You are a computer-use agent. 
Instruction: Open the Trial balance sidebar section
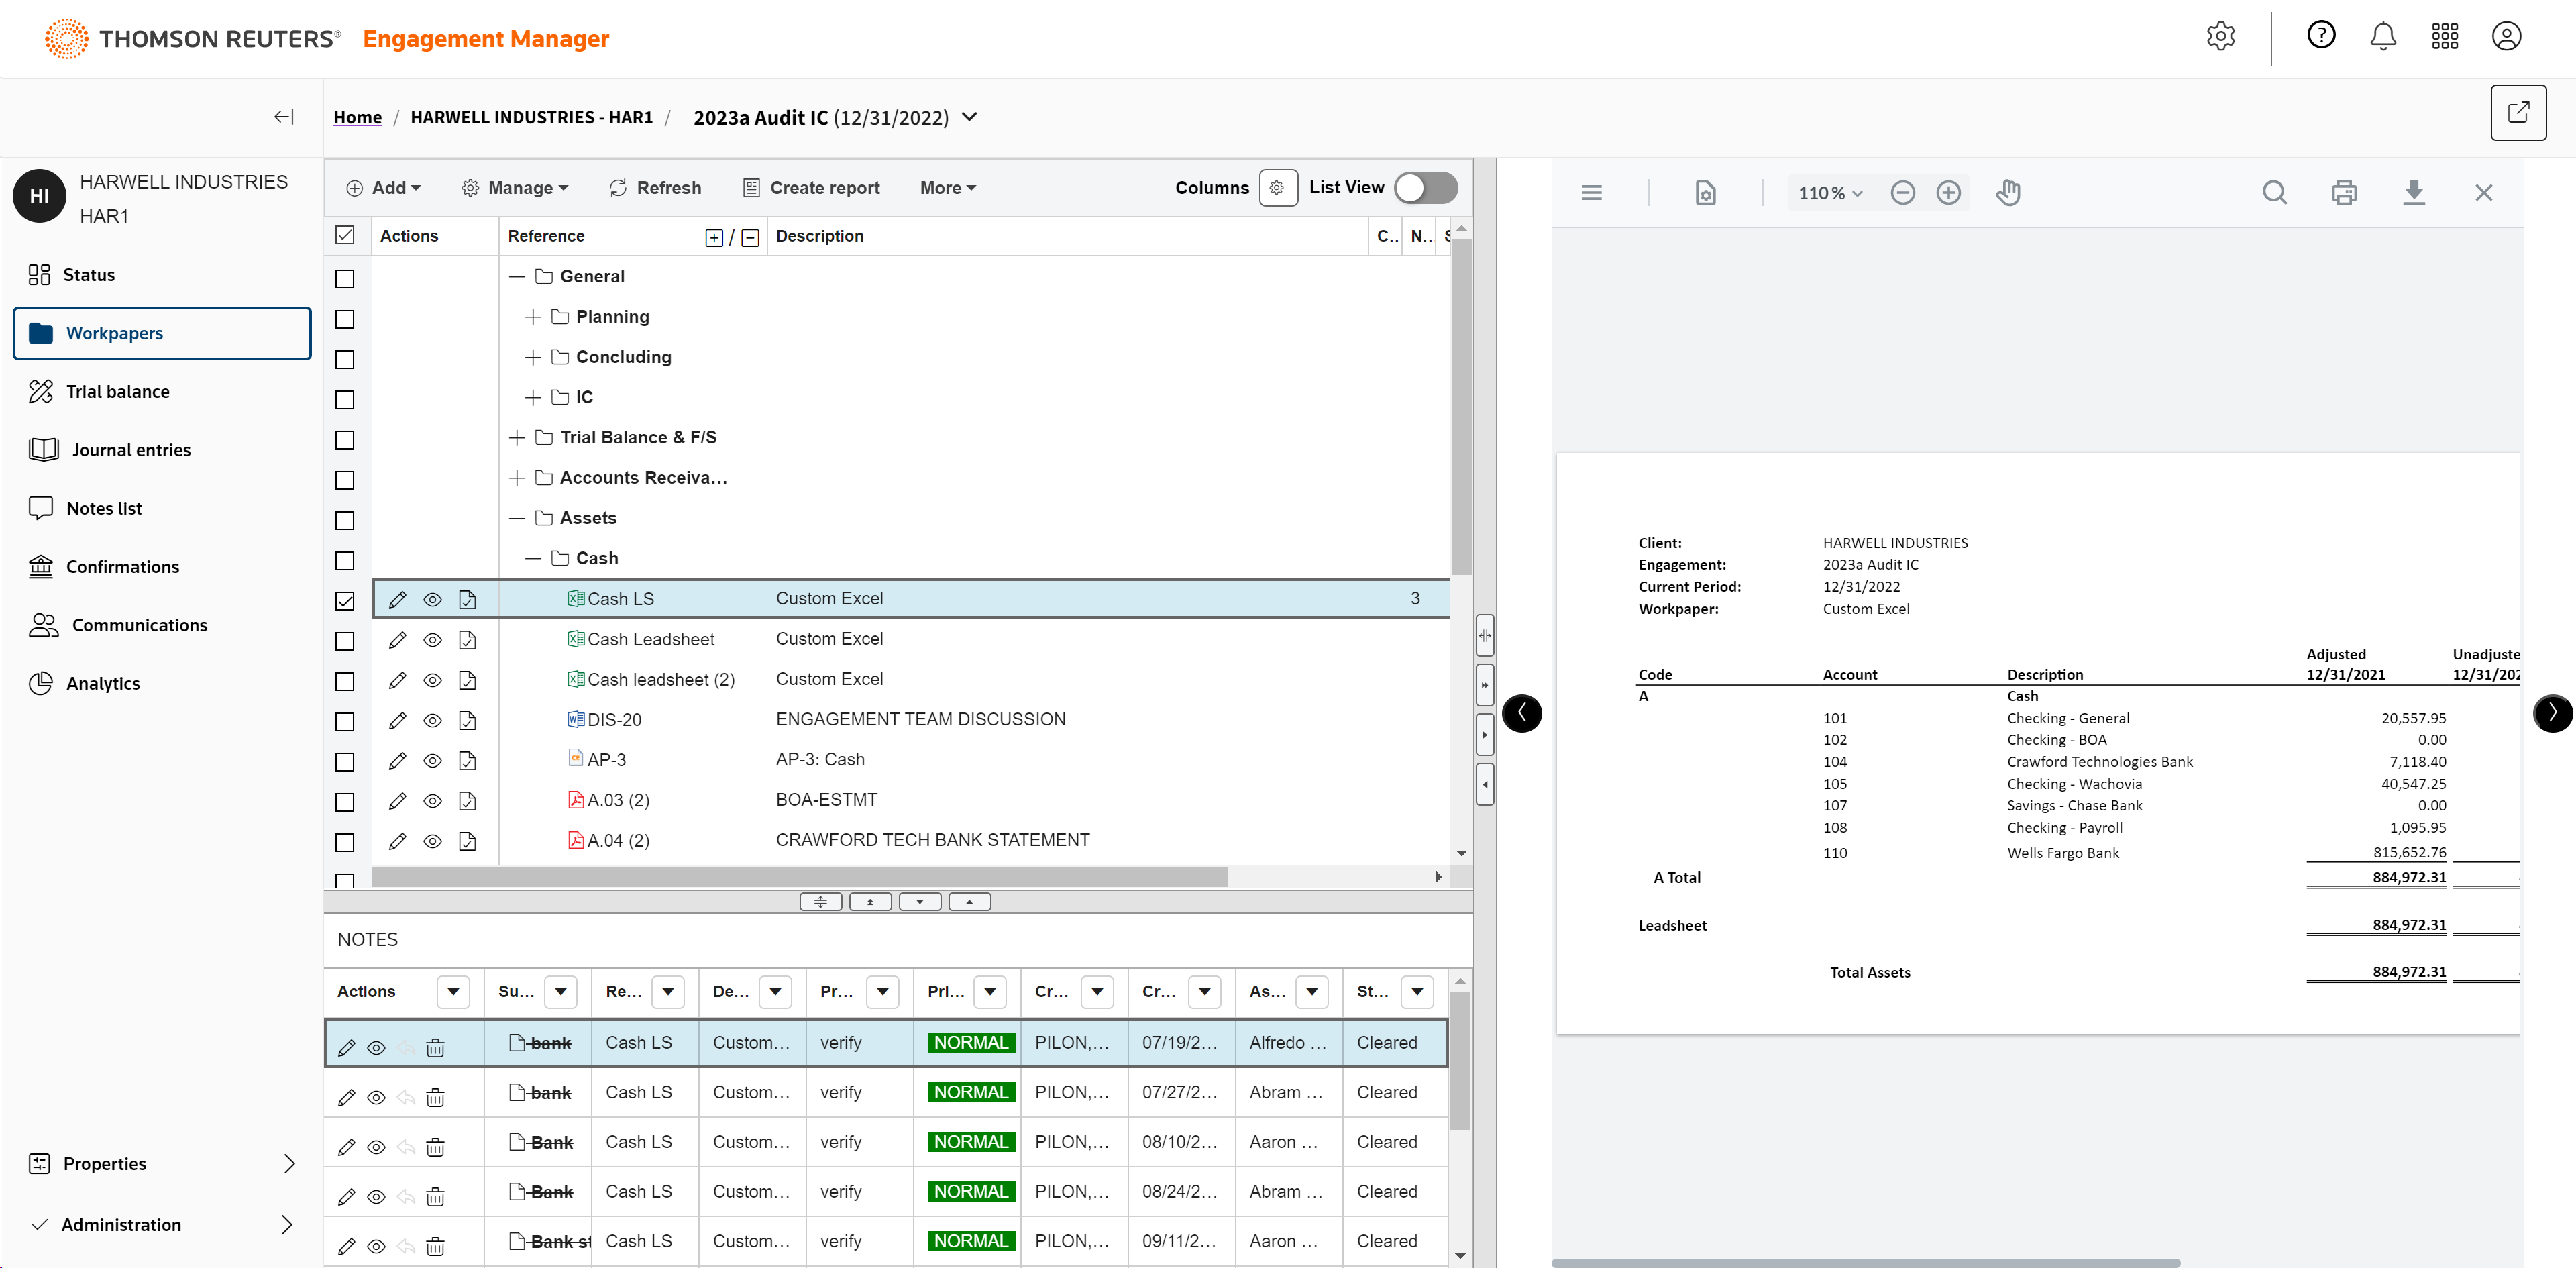[117, 392]
